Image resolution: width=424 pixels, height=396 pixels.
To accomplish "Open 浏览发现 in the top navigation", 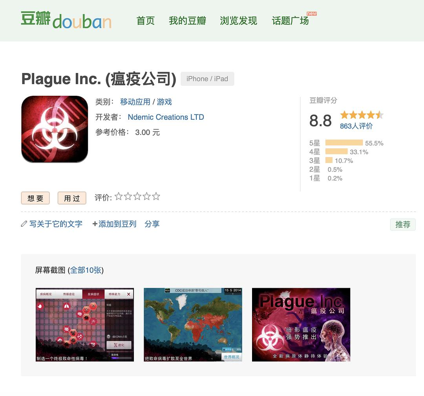I will [x=238, y=21].
